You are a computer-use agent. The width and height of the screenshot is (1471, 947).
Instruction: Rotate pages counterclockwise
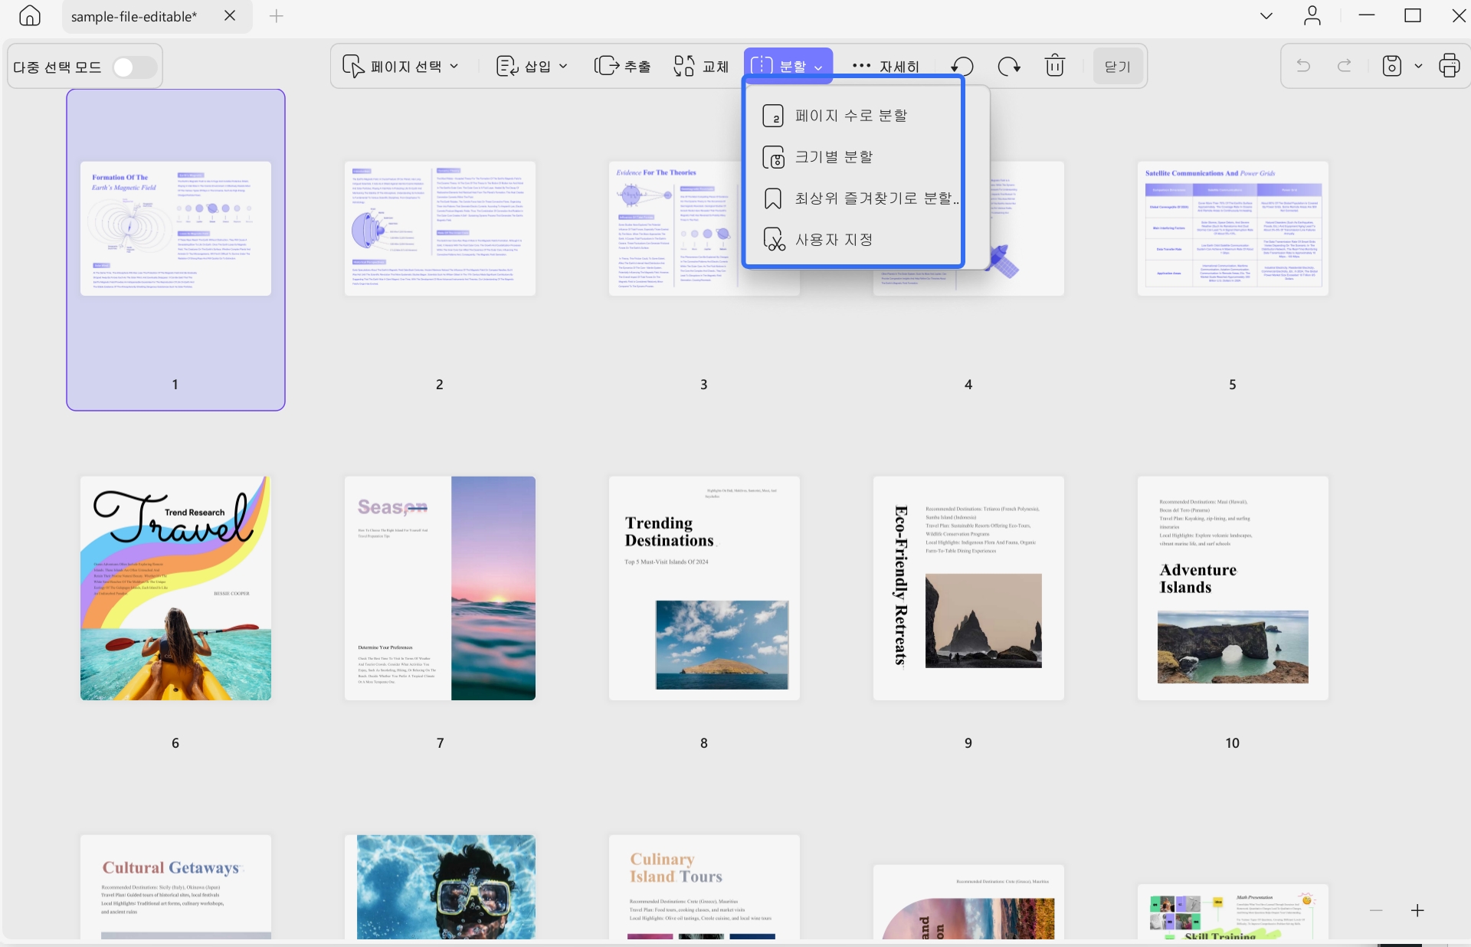[x=962, y=66]
